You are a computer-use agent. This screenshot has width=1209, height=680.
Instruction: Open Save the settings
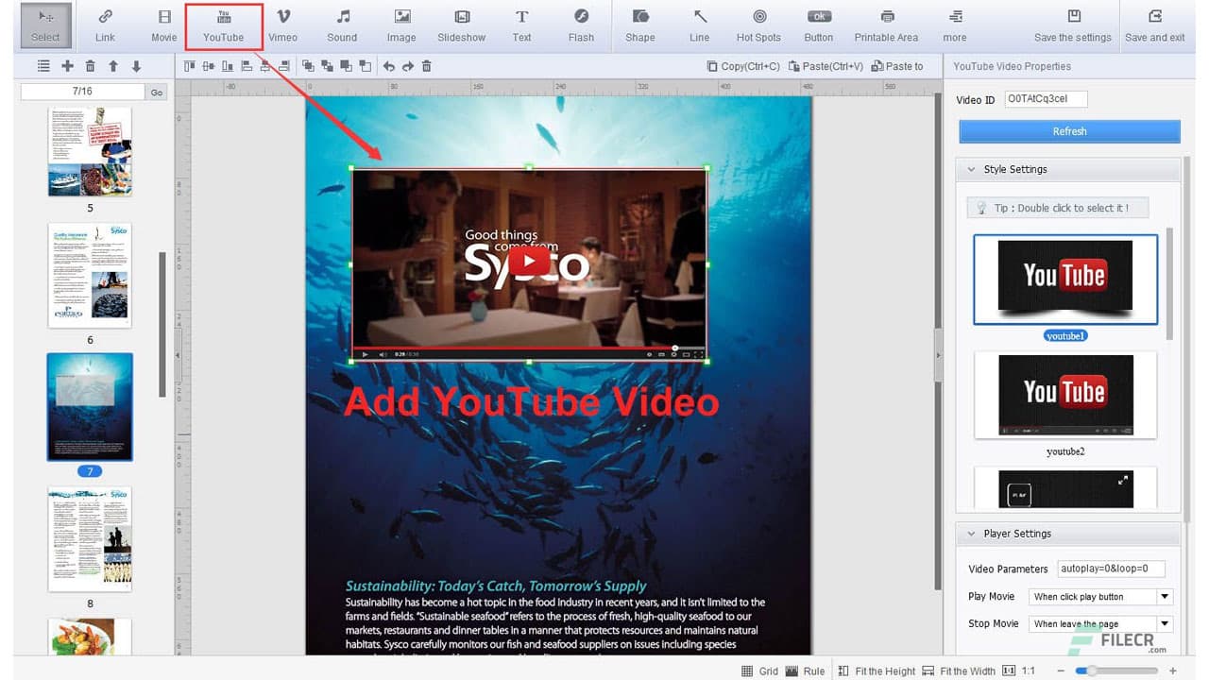pos(1072,25)
